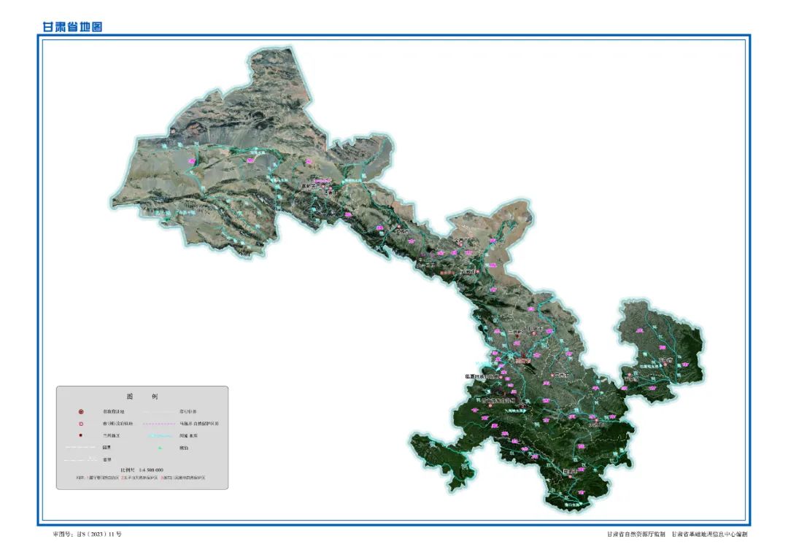788x560 pixels.
Task: Click the 甘肃省自然资源厅监制 footer credit
Action: (x=636, y=534)
